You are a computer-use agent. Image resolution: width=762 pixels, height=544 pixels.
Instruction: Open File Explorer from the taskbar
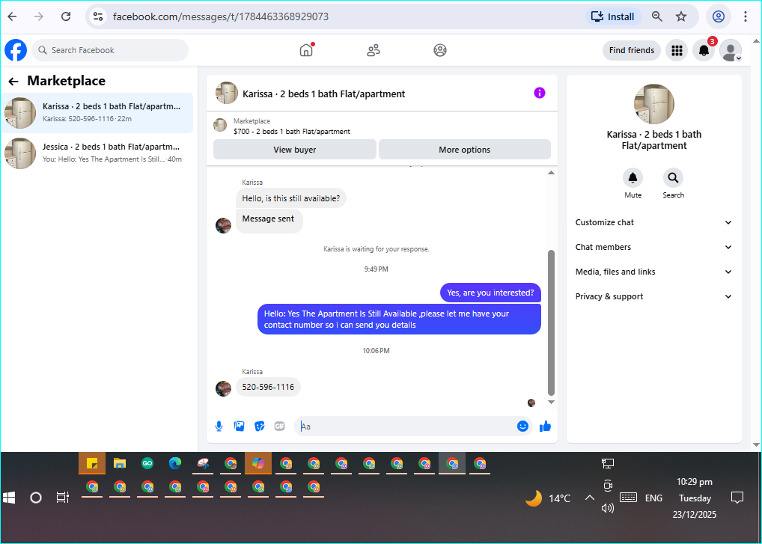[x=120, y=463]
